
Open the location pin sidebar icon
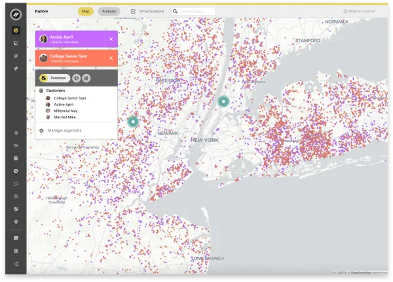tap(16, 222)
